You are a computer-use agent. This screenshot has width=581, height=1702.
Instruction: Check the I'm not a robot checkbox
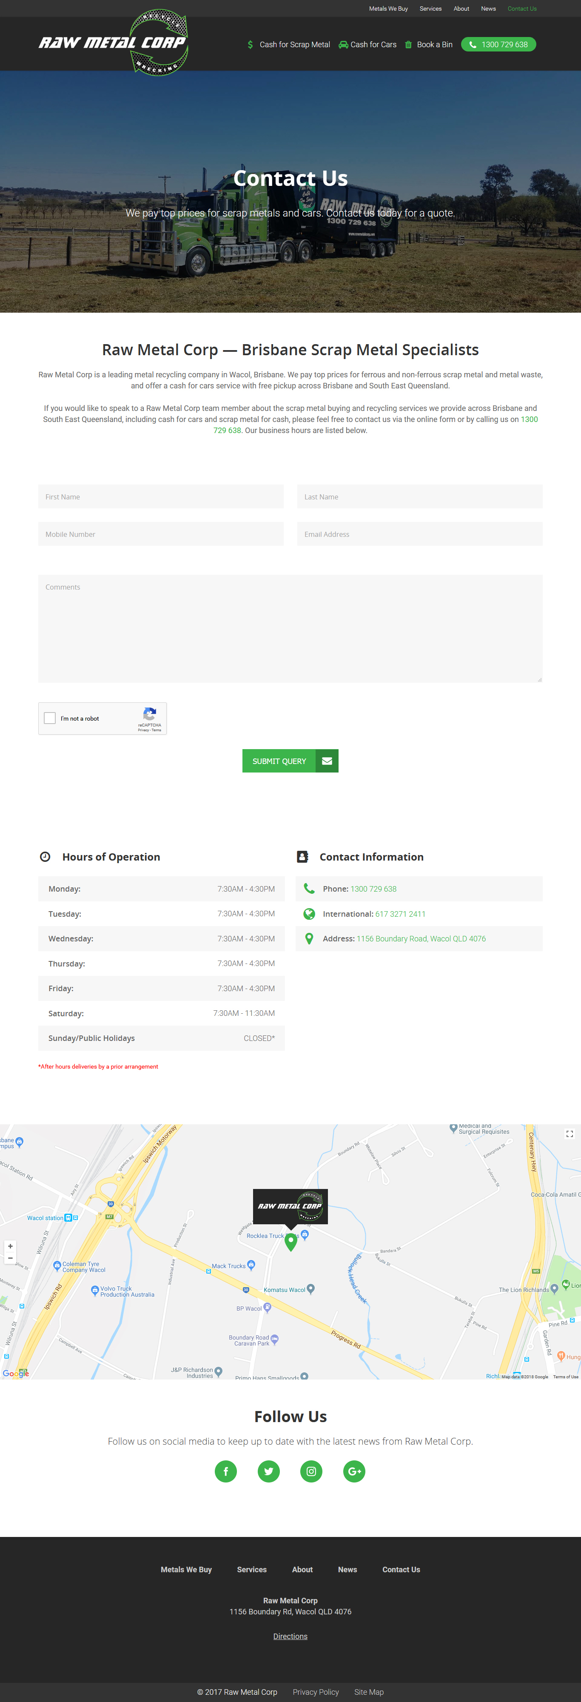(x=50, y=718)
